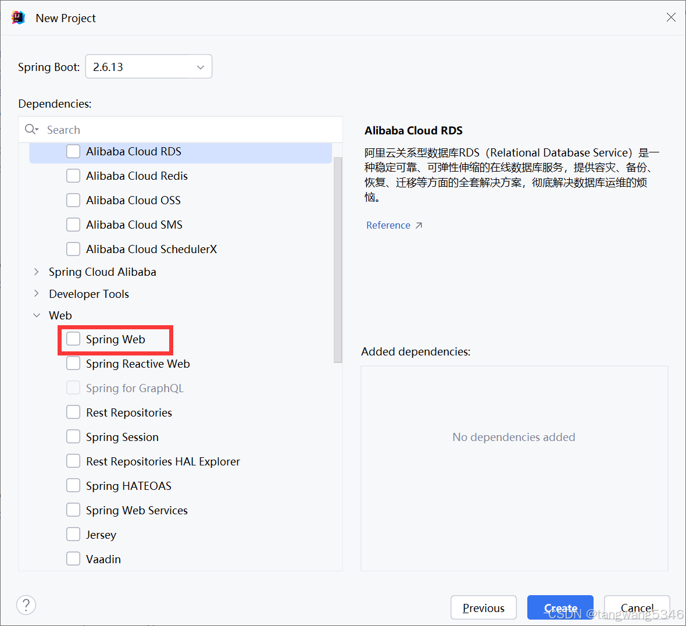The height and width of the screenshot is (626, 686).
Task: Check the Alibaba Cloud SchedulerX checkbox
Action: 73,249
